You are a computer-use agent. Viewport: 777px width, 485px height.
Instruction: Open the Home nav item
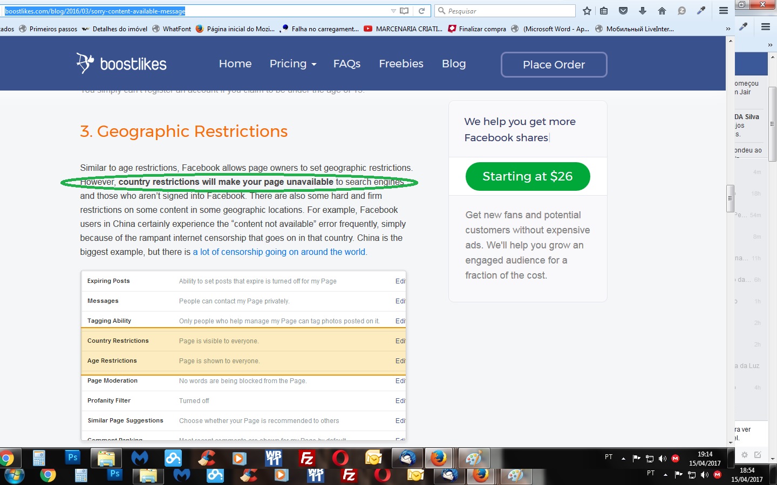(235, 64)
